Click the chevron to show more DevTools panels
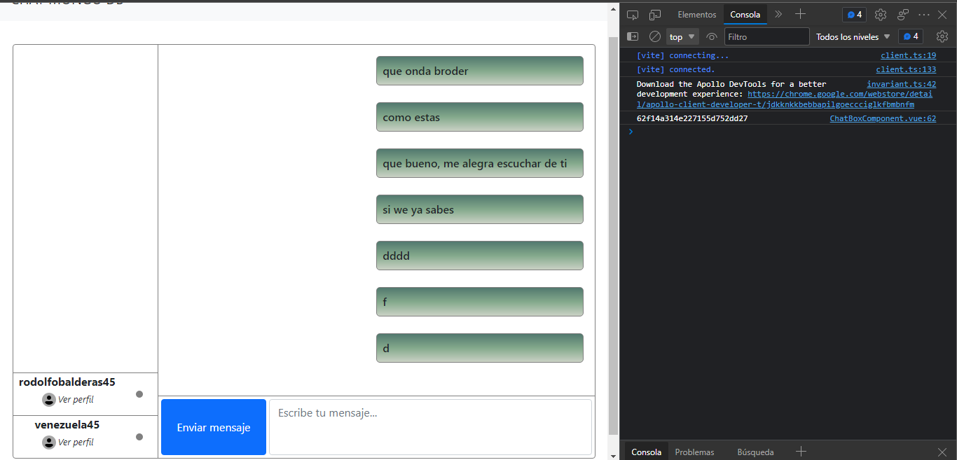957x460 pixels. (x=778, y=14)
